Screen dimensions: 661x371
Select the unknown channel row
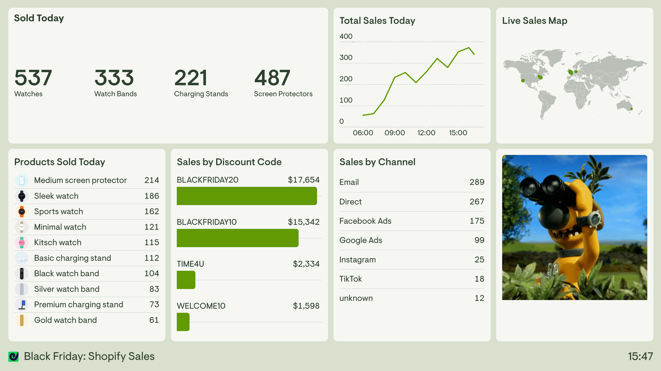[412, 298]
